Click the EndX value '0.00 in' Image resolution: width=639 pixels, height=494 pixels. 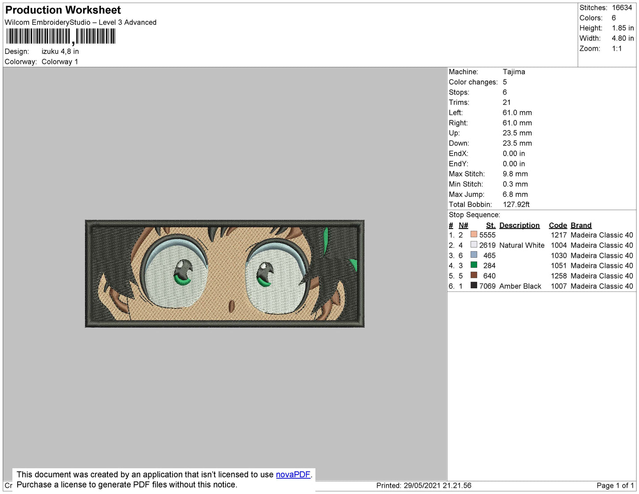(x=514, y=153)
